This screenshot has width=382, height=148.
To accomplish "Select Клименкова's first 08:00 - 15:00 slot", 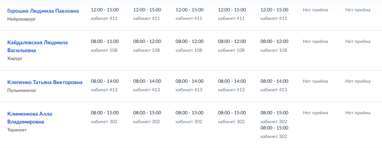I will (x=105, y=113).
